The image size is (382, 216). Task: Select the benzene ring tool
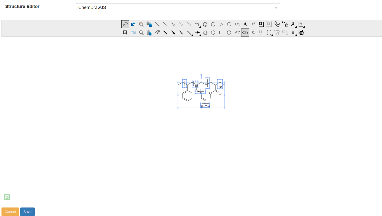tap(205, 24)
